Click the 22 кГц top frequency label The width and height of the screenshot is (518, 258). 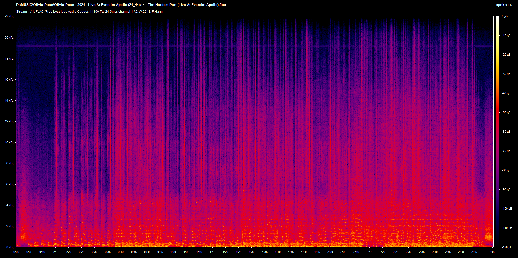9,16
